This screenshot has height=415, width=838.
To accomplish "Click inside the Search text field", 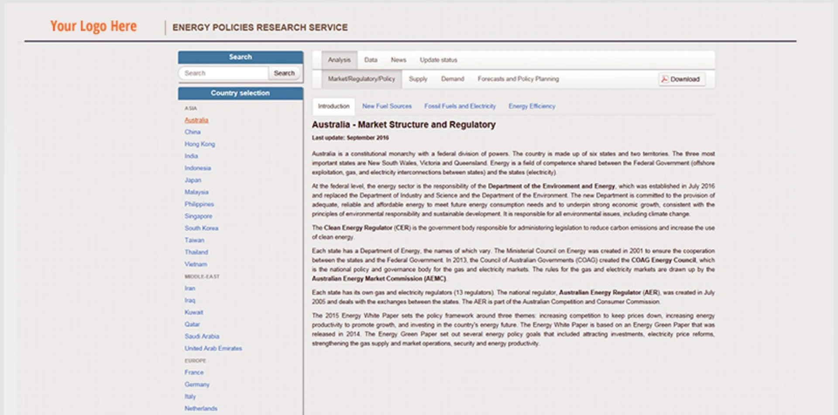I will (x=223, y=73).
